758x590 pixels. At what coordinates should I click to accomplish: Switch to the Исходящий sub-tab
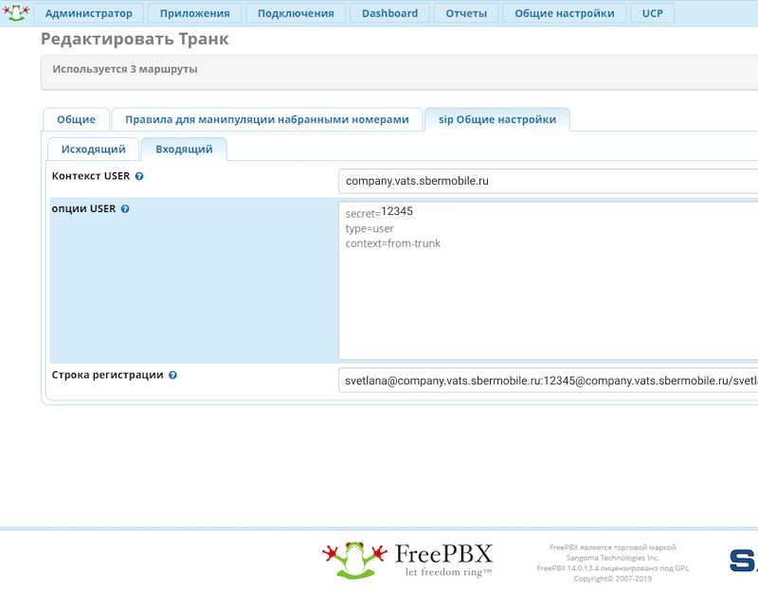coord(94,150)
